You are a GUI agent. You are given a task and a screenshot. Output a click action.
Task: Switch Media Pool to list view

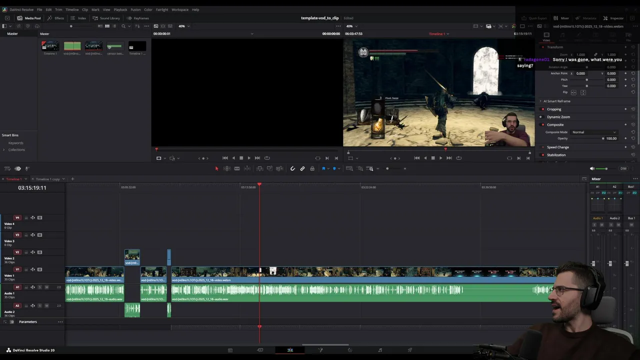pos(114,26)
